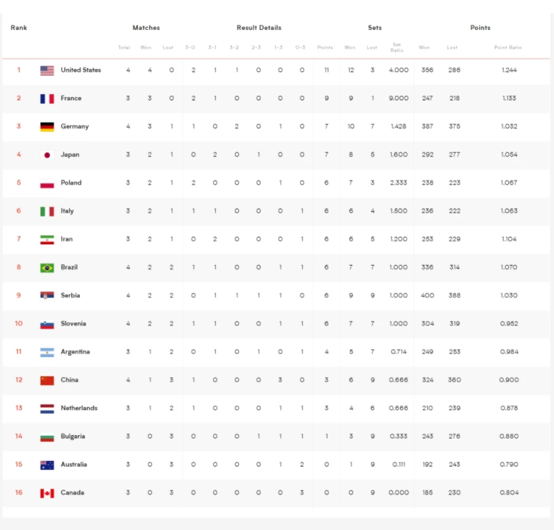
Task: Select the Result Details header
Action: tap(259, 28)
